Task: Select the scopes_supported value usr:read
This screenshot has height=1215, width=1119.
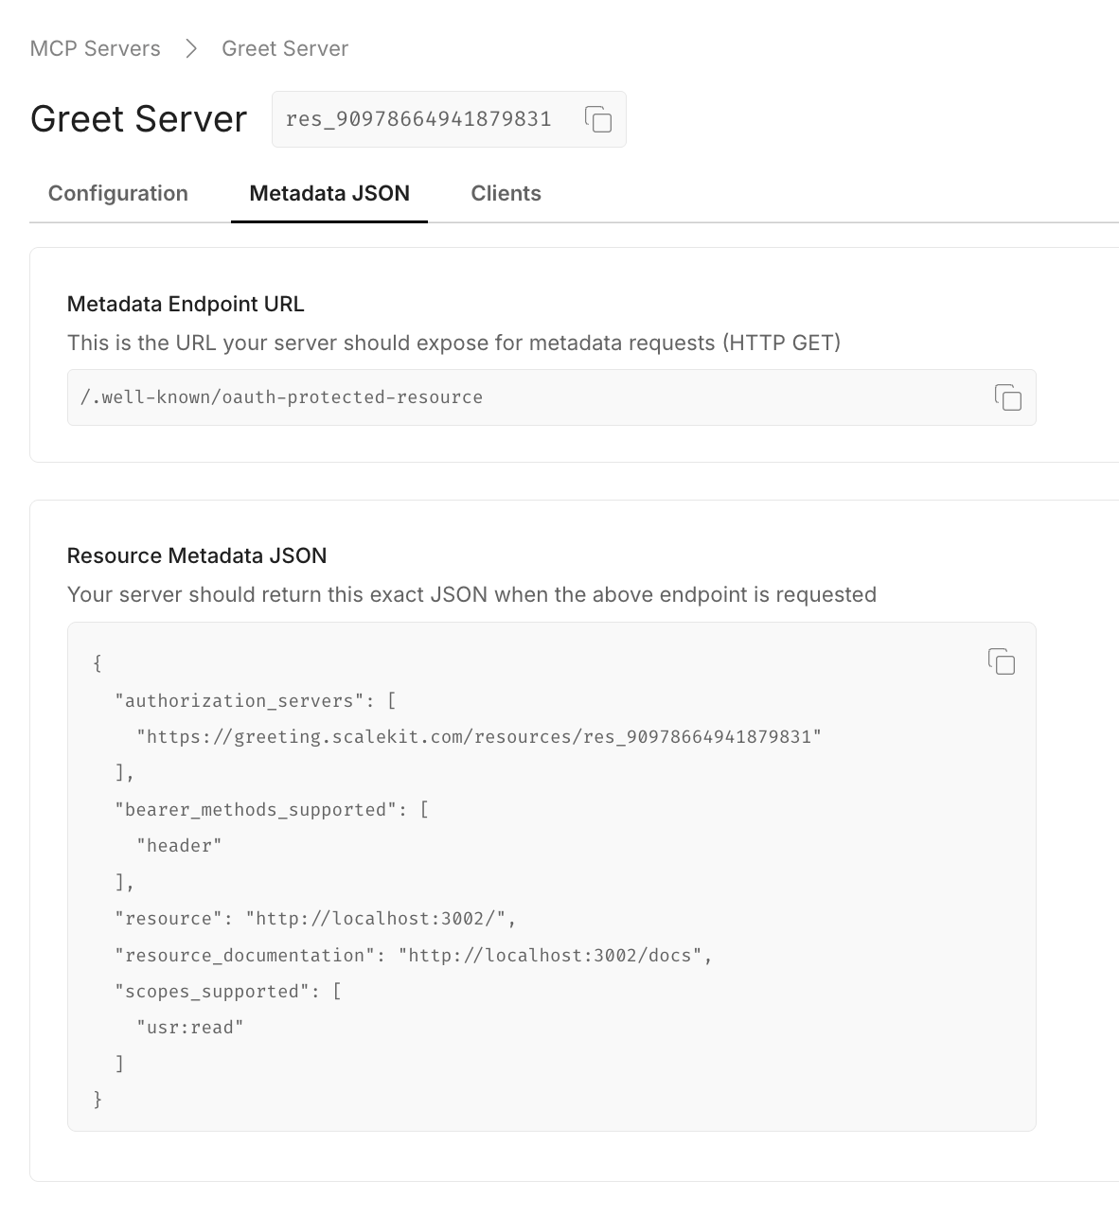Action: click(190, 1026)
